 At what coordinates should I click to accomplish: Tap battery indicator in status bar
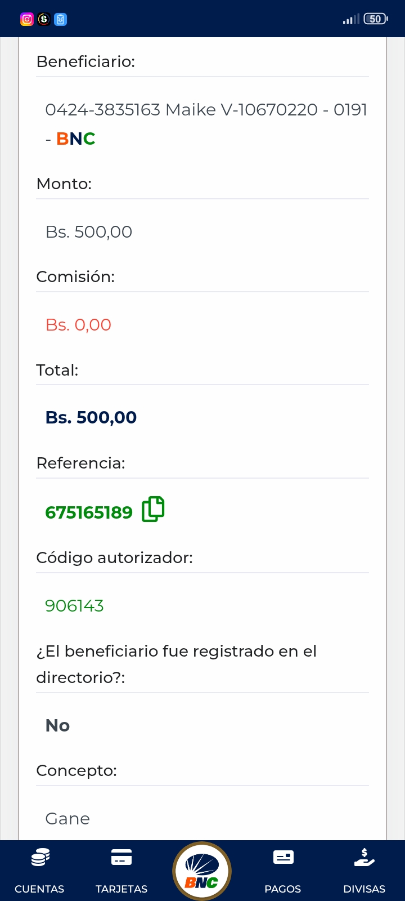375,19
